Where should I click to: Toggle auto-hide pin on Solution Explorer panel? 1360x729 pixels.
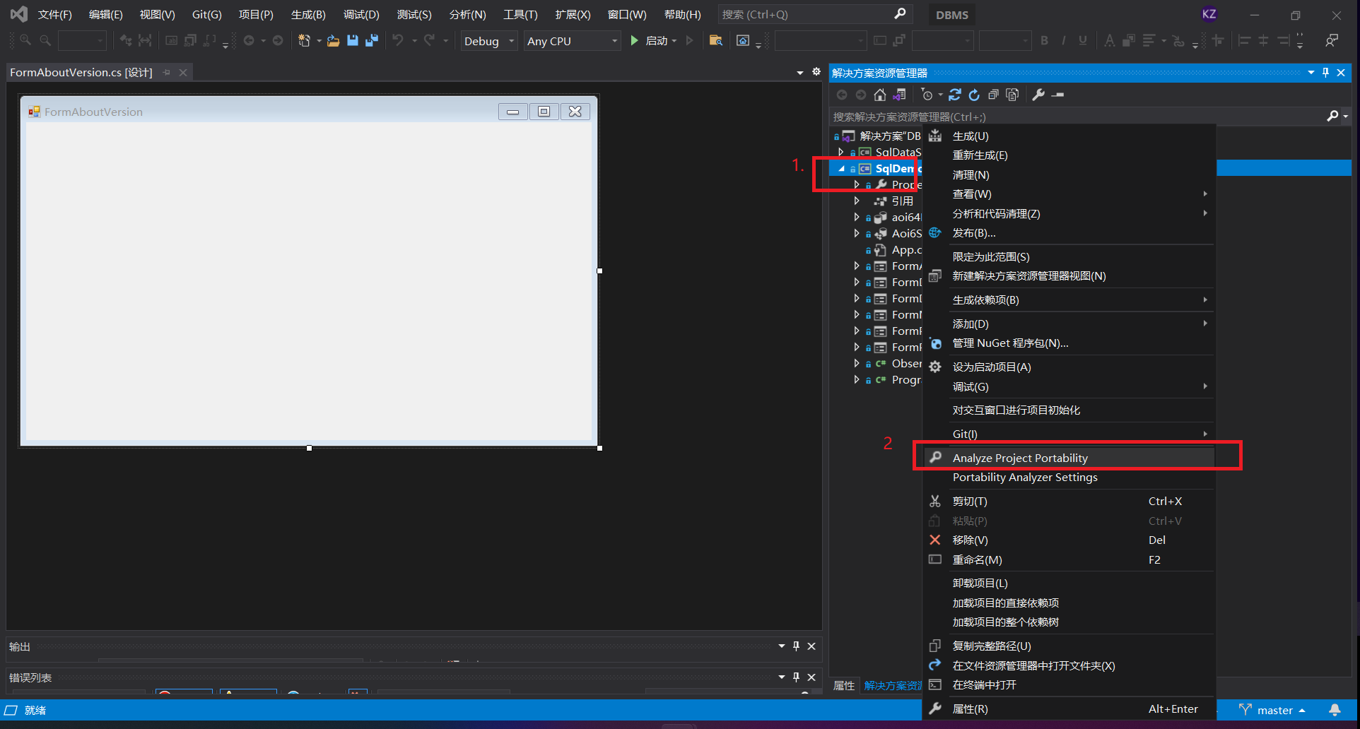pyautogui.click(x=1325, y=73)
